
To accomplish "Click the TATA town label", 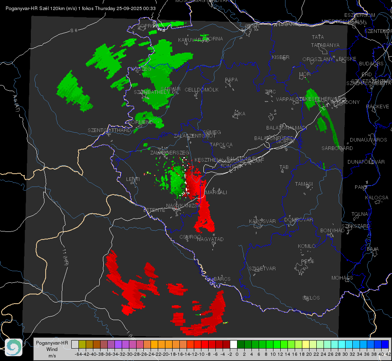I will [x=318, y=37].
